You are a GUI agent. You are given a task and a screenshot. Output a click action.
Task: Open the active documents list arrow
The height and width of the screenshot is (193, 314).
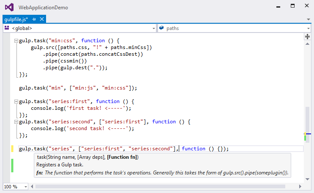(x=309, y=19)
